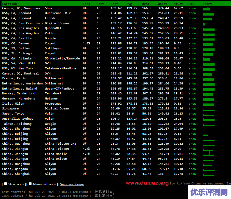The image size is (231, 199).
Task: Click the Best column header
Action: tap(146, 4)
